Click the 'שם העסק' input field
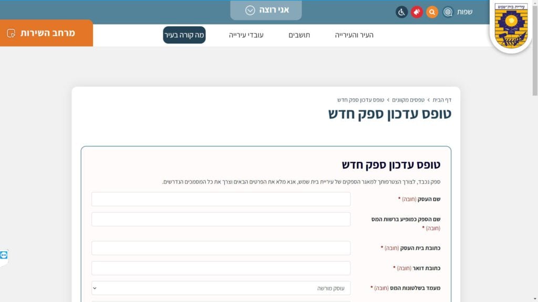 tap(221, 199)
